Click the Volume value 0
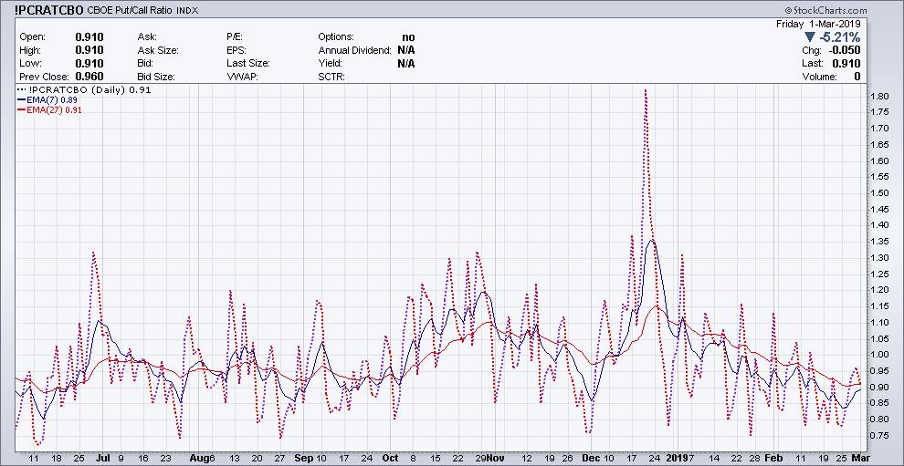The image size is (904, 466). [x=857, y=78]
